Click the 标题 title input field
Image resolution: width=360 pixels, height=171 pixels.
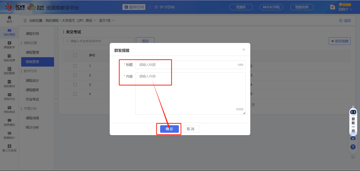(188, 65)
